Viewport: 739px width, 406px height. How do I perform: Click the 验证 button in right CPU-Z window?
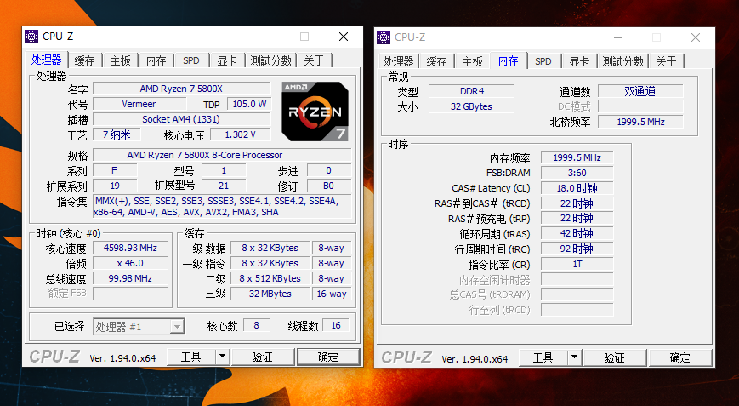tap(615, 357)
